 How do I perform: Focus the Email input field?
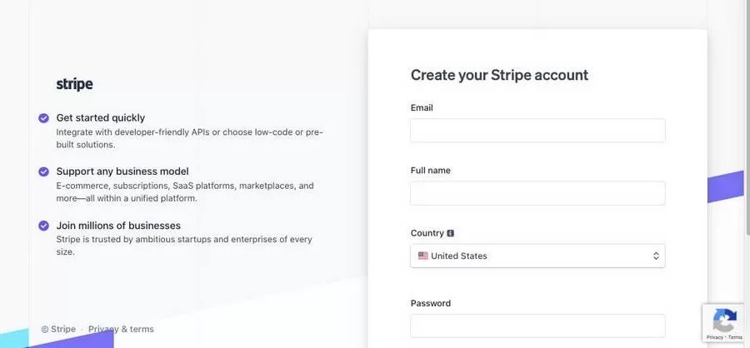pyautogui.click(x=537, y=131)
